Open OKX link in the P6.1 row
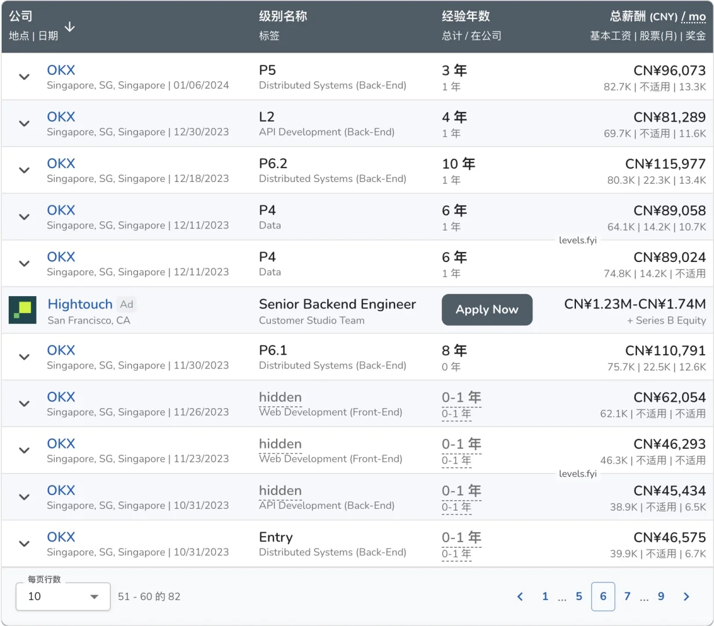Screen dimensions: 714x626 pyautogui.click(x=61, y=350)
